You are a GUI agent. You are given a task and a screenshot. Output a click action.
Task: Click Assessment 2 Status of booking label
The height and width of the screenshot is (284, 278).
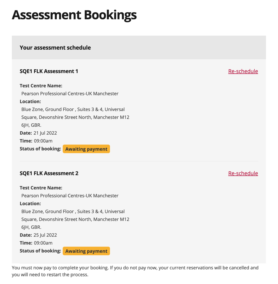[40, 251]
